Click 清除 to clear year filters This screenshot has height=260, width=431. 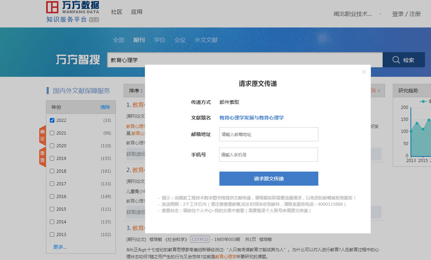[x=105, y=107]
